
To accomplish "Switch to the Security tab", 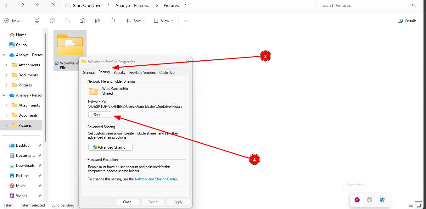I will point(119,72).
